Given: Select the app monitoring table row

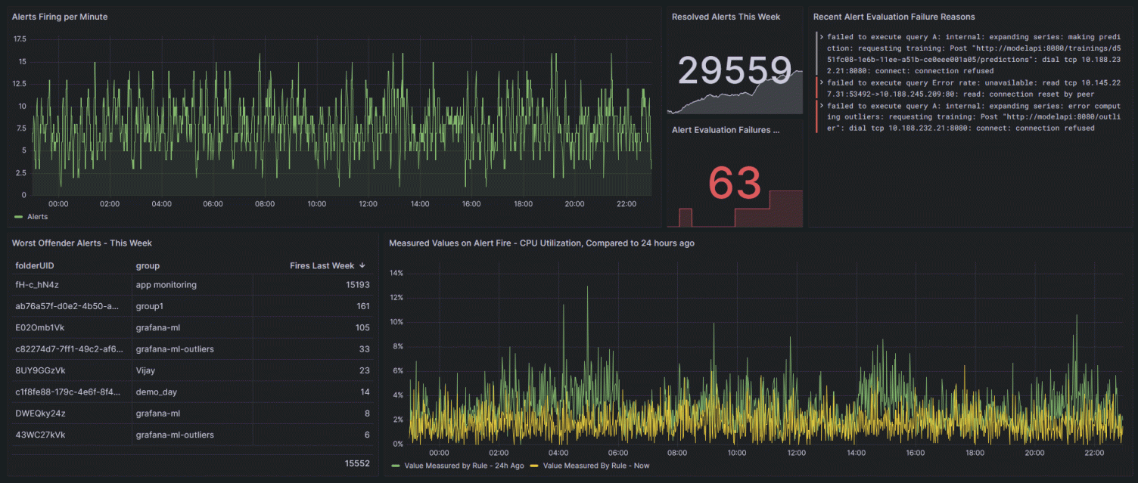Looking at the screenshot, I should coord(193,285).
